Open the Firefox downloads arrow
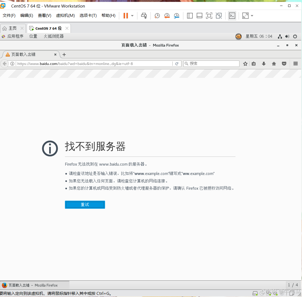Viewport: 302px width, 297px height. [x=264, y=64]
